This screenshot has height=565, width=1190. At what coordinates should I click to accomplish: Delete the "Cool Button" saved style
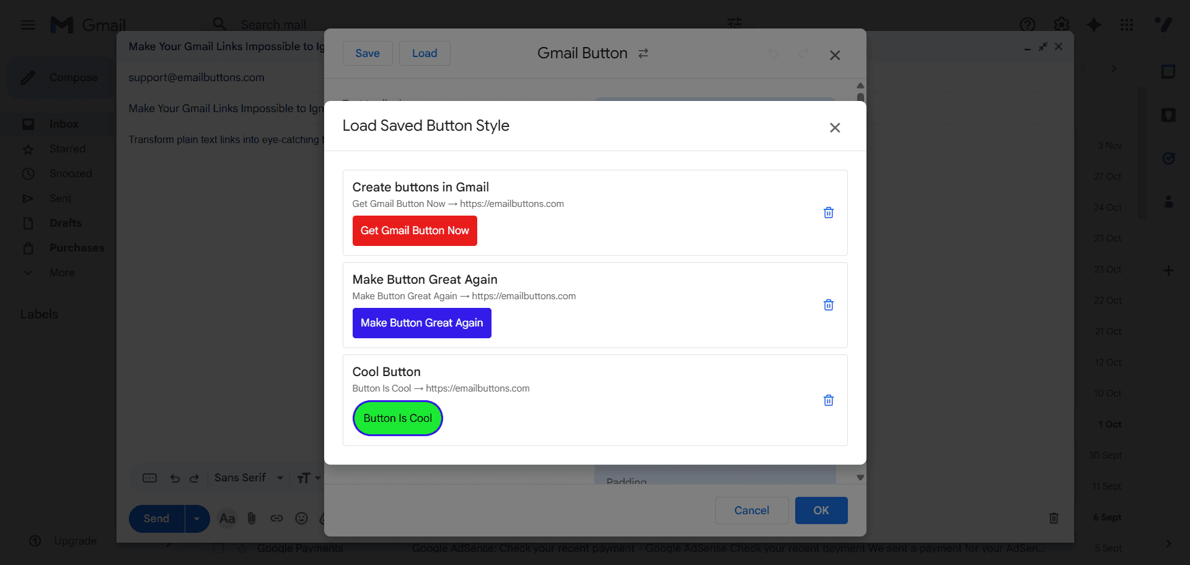coord(828,400)
